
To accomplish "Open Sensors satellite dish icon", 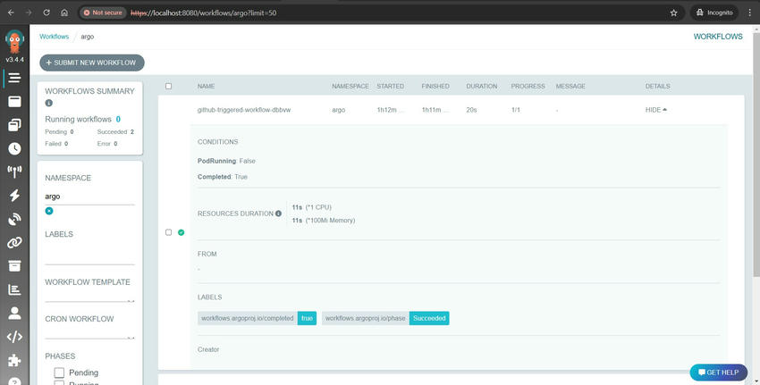I will coord(14,219).
